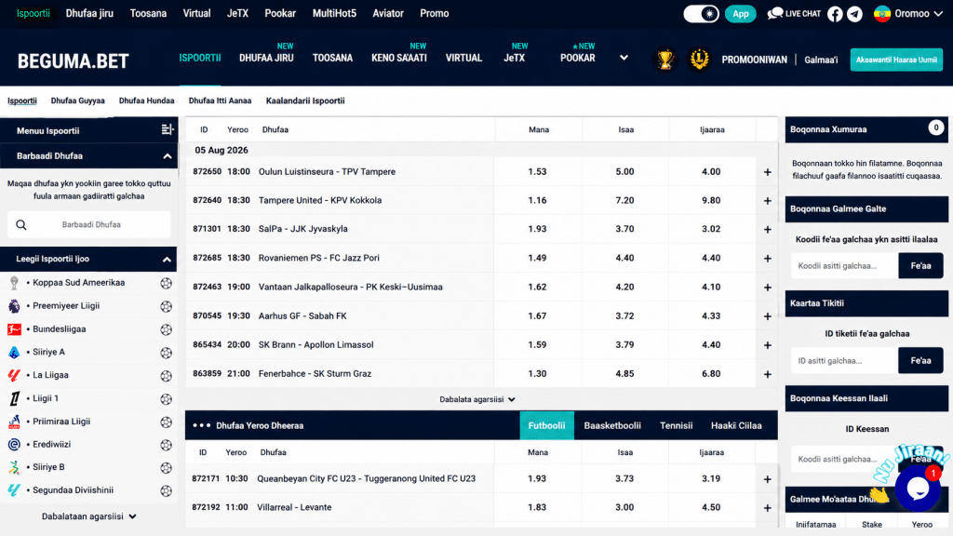Click Fe'aa button for ticket ID
Image resolution: width=953 pixels, height=536 pixels.
point(920,360)
